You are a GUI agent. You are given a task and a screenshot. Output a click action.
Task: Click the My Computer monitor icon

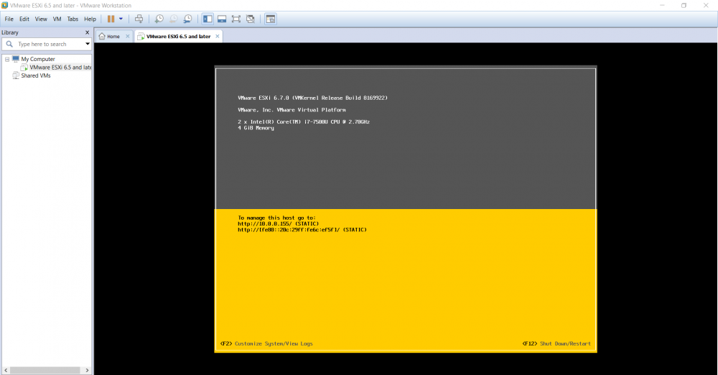16,59
